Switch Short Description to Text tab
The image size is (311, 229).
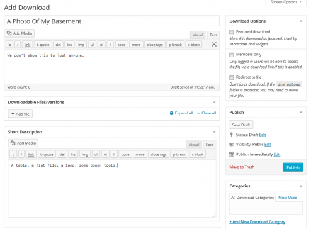210,145
